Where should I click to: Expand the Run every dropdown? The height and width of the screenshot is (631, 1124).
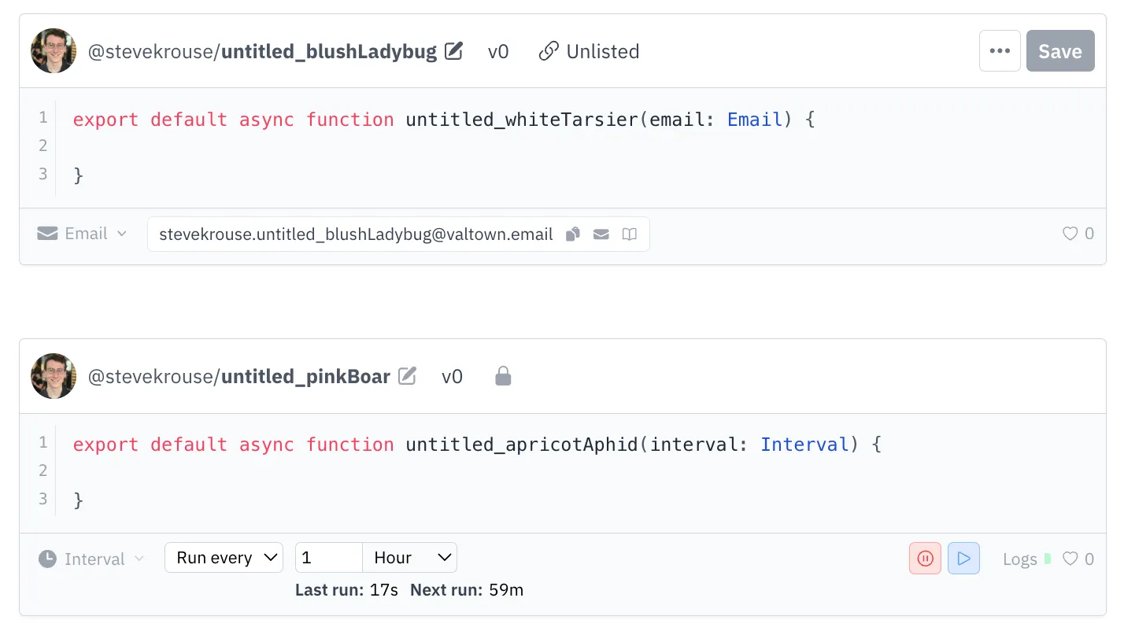click(x=224, y=558)
